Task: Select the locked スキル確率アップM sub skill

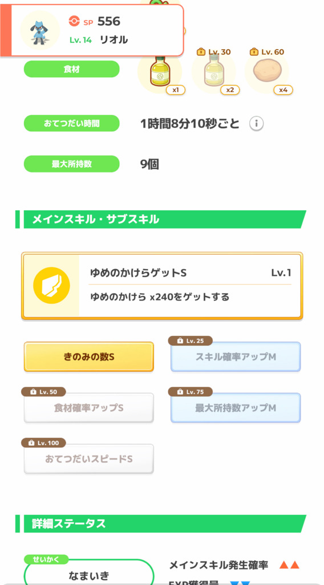Action: 236,356
